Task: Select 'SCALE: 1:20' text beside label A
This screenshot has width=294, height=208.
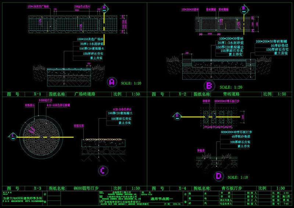Action: (131, 83)
